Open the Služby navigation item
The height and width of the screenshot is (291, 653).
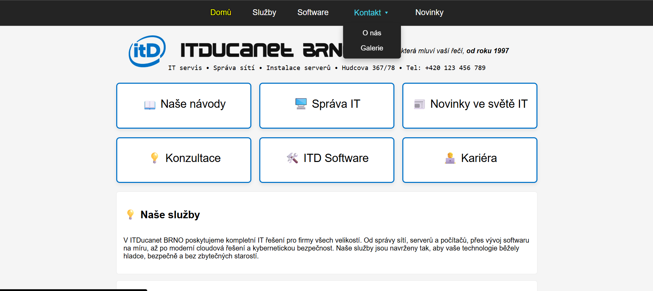[x=264, y=12]
